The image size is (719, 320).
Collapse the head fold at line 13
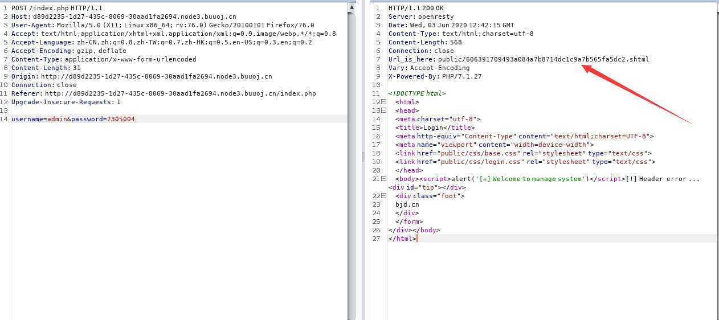[384, 110]
